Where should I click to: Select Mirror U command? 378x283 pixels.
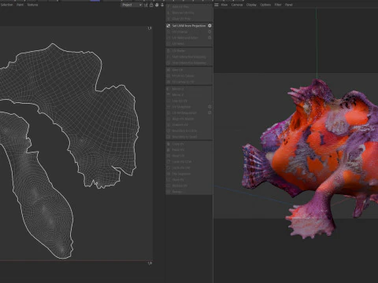(178, 89)
